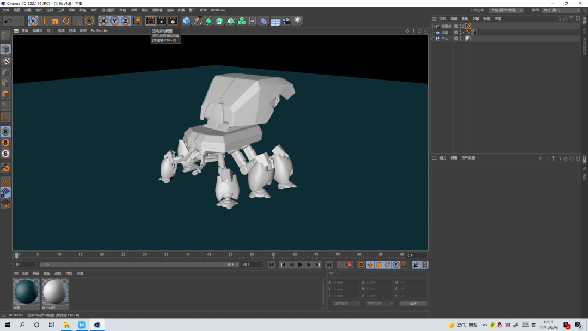
Task: Toggle the green enable checkmark on 地面
Action: (x=463, y=33)
